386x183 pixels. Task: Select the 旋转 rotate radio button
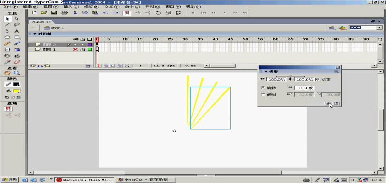pyautogui.click(x=263, y=88)
